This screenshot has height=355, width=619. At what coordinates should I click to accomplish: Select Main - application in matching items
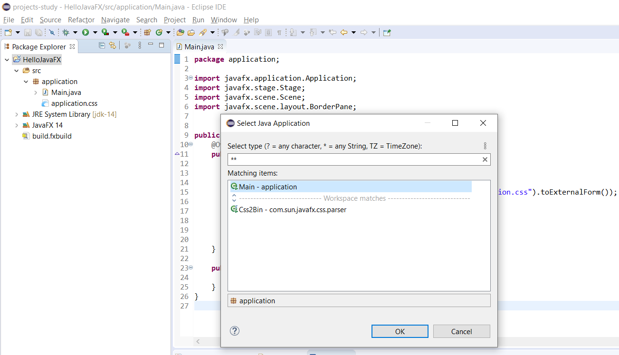pos(350,187)
